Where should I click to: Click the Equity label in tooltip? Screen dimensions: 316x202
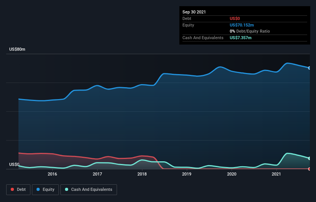(x=188, y=25)
